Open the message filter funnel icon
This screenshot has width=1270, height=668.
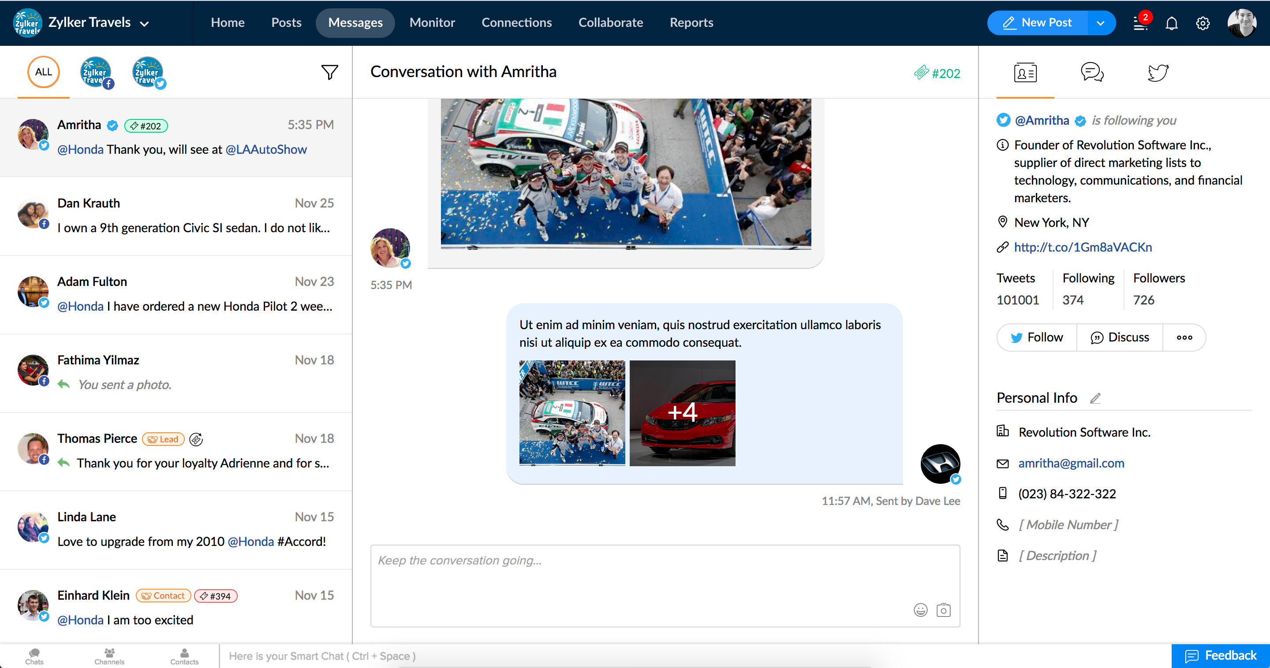[329, 72]
